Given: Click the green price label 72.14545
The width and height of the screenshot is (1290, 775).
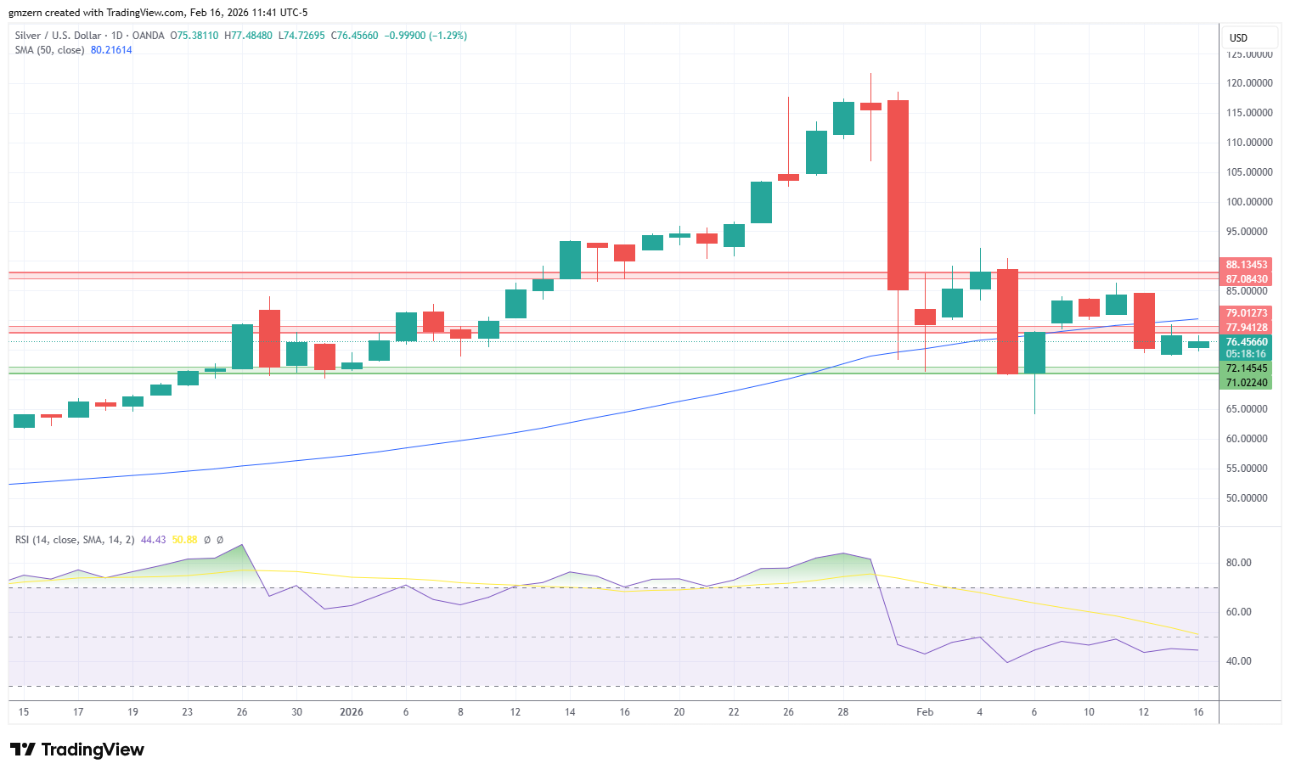Looking at the screenshot, I should click(1247, 368).
